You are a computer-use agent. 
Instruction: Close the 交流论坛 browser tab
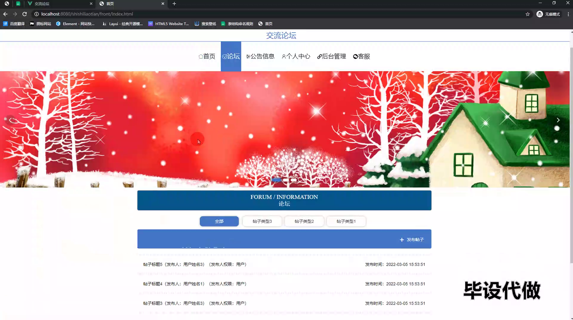(x=91, y=4)
